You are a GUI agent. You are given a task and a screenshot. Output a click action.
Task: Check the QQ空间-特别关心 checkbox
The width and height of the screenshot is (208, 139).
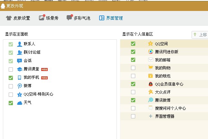pyautogui.click(x=11, y=94)
